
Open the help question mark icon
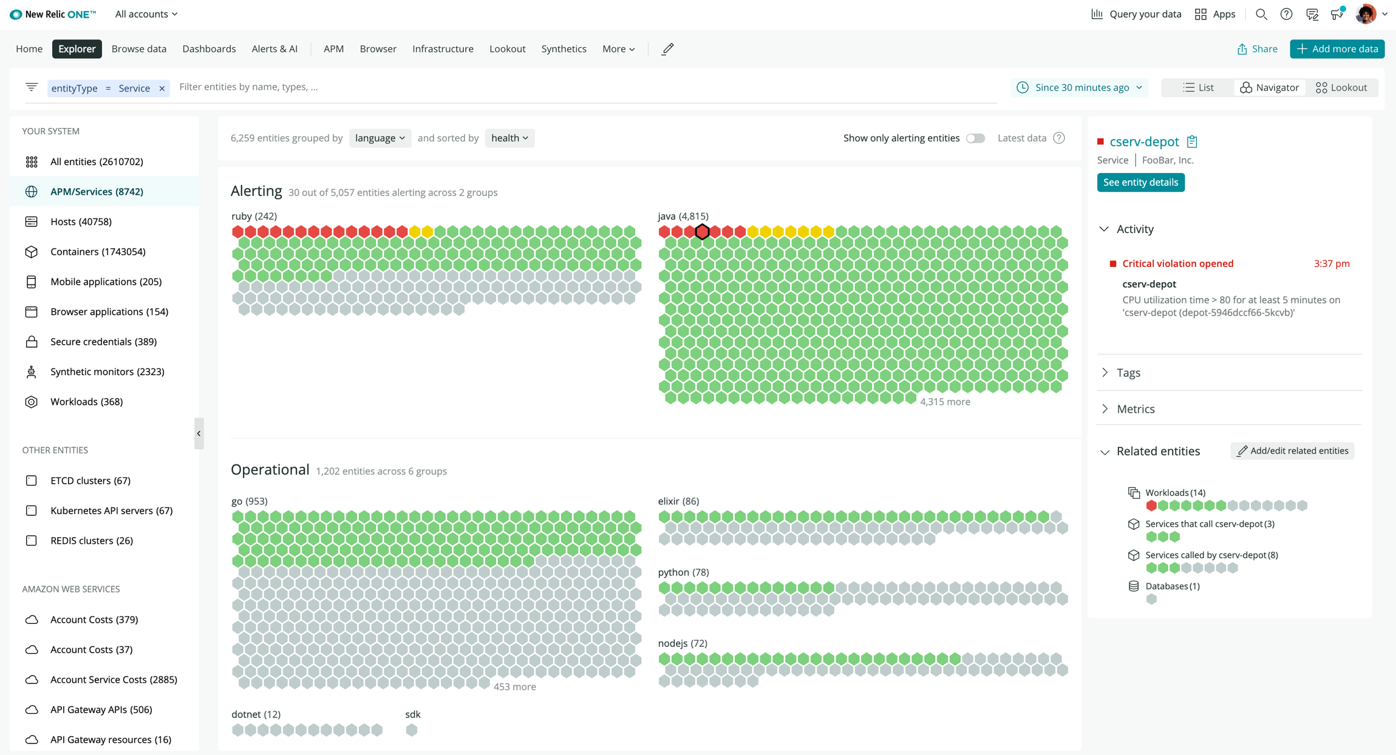click(x=1286, y=14)
